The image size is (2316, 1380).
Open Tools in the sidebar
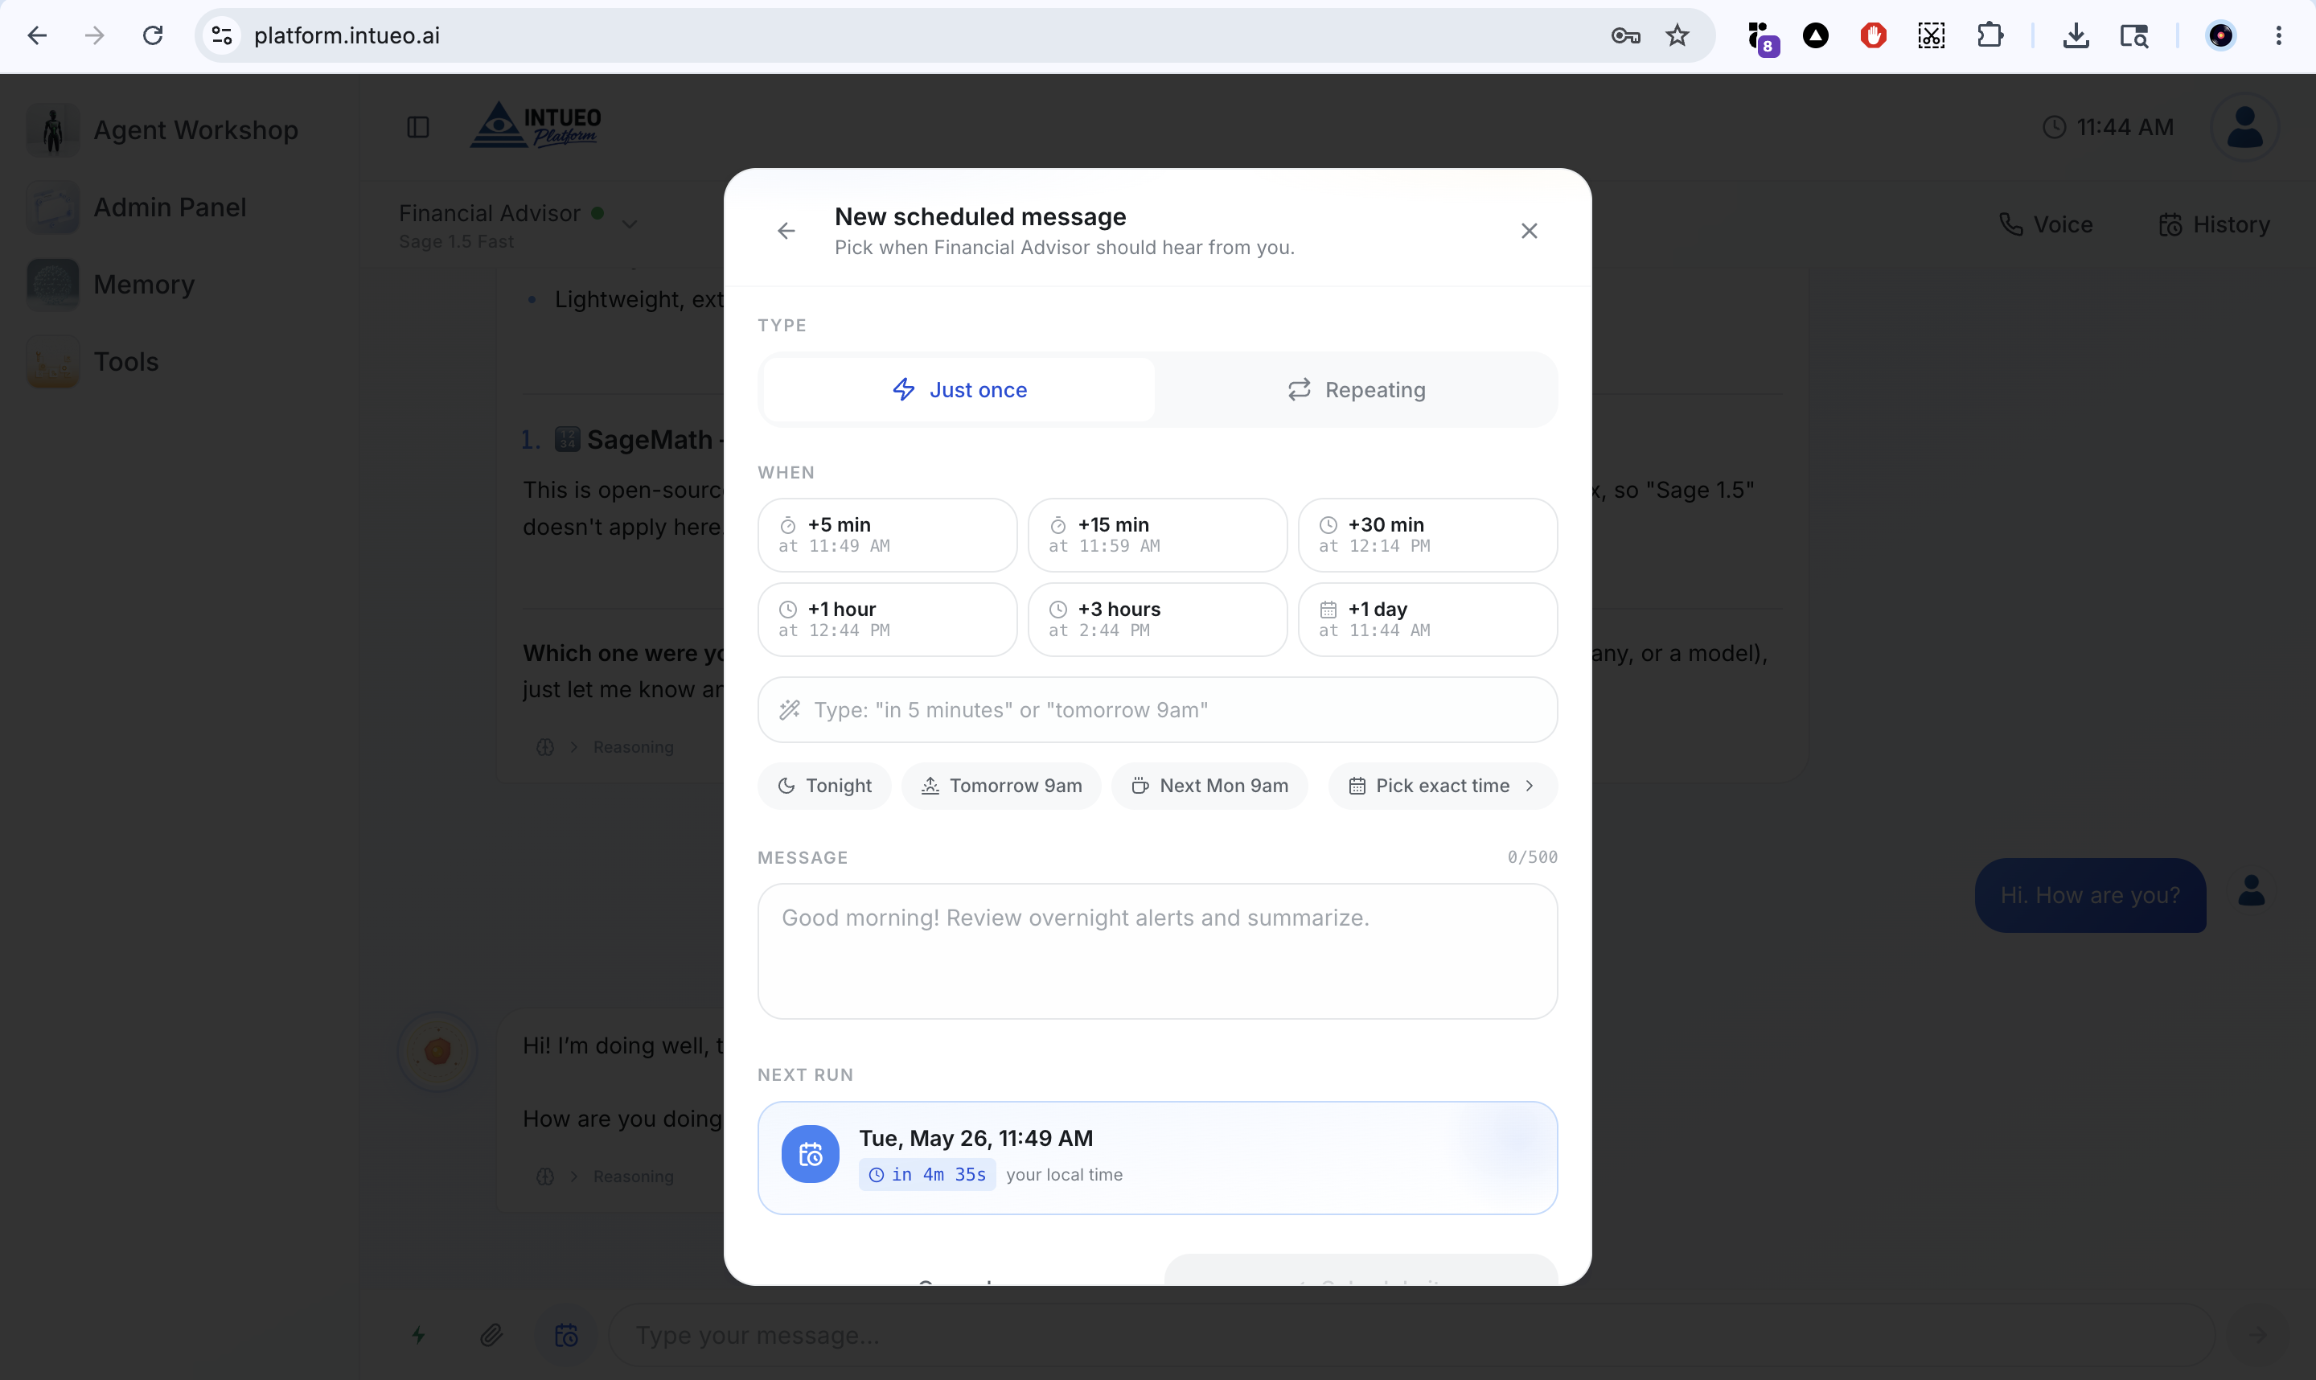tap(93, 362)
